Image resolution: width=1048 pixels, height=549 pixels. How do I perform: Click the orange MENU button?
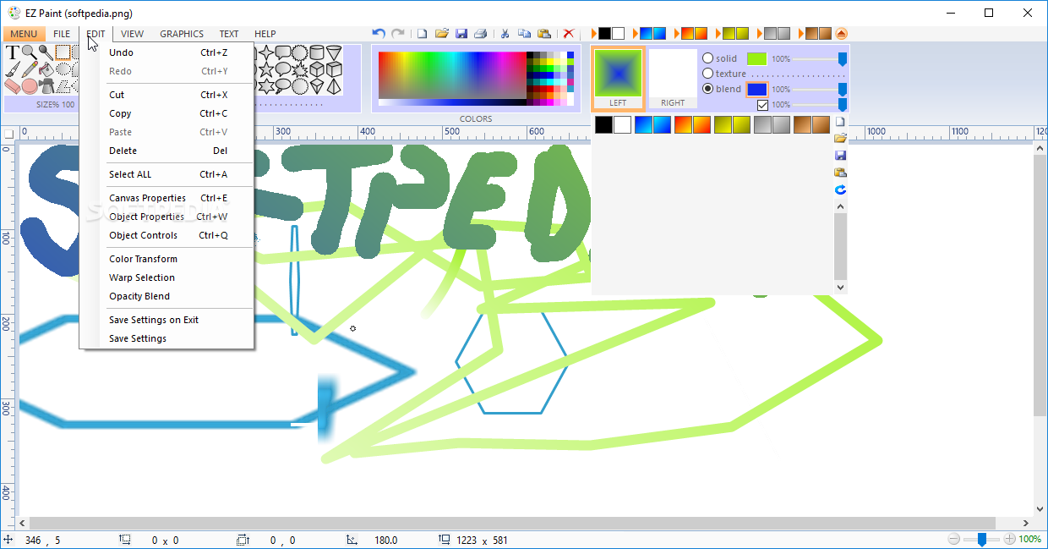24,34
